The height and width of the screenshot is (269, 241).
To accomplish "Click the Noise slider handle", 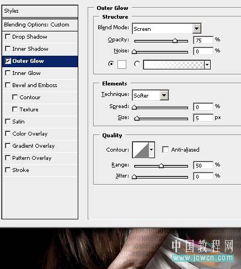I will (134, 51).
